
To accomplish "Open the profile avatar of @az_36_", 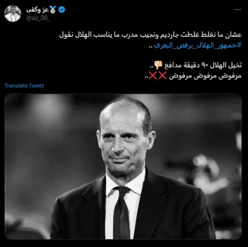I will pos(13,14).
